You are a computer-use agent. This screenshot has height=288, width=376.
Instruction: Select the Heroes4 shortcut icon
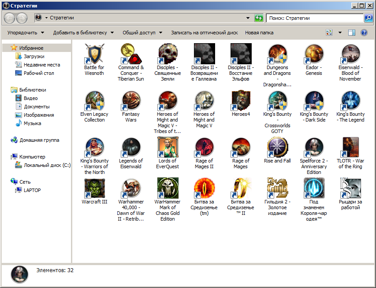(x=241, y=100)
